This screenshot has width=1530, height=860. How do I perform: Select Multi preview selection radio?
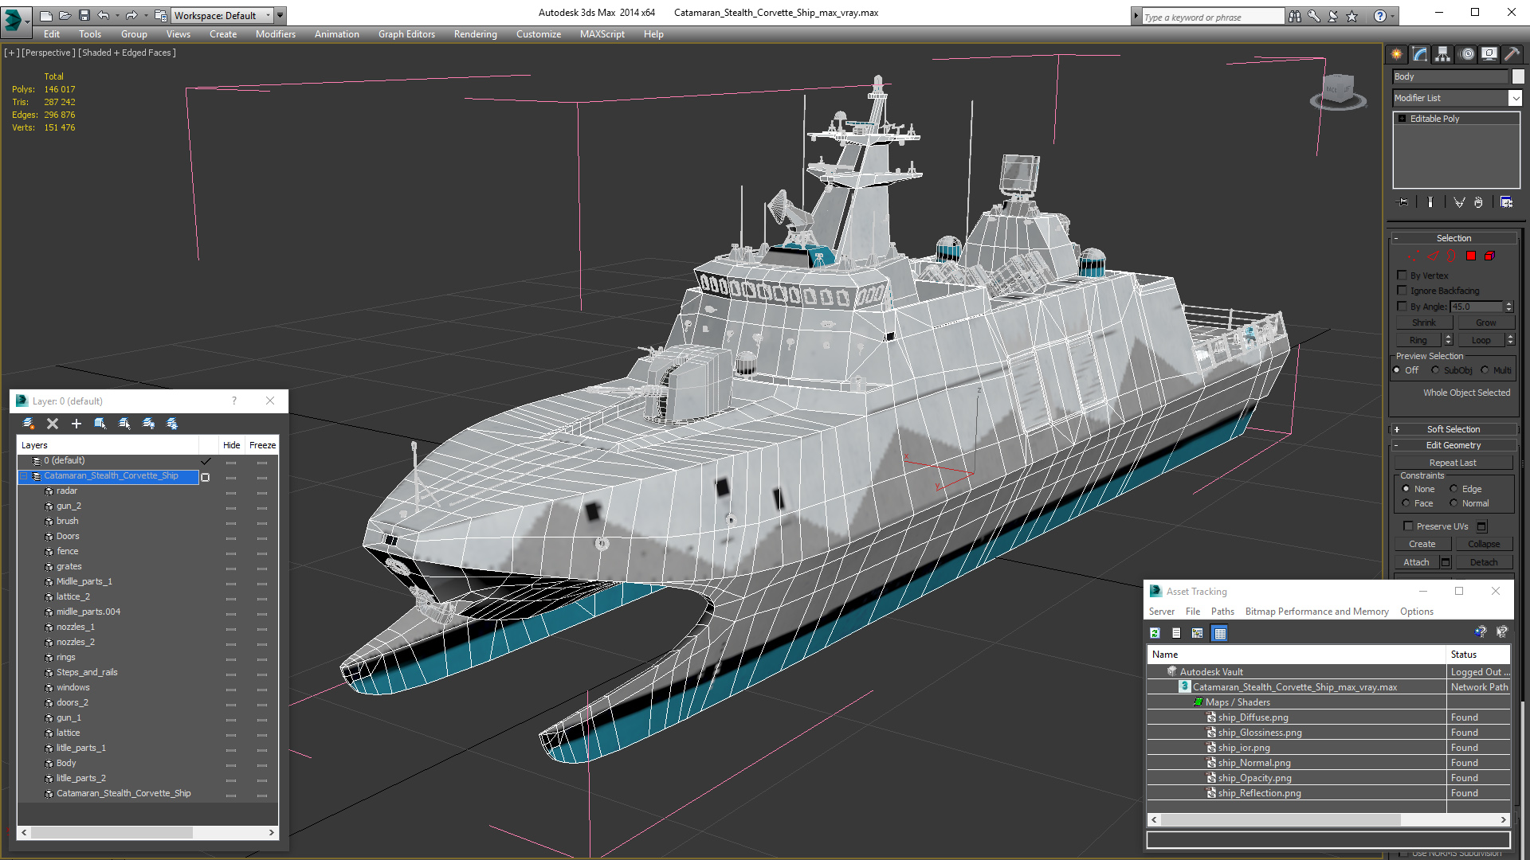[1485, 370]
